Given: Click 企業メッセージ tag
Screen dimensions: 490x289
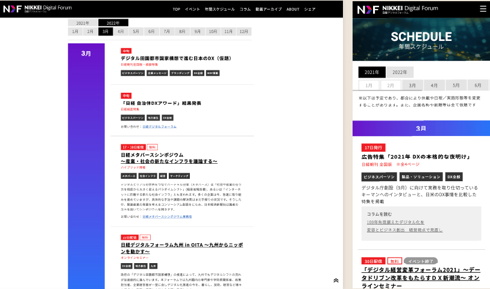Looking at the screenshot, I should [x=157, y=73].
